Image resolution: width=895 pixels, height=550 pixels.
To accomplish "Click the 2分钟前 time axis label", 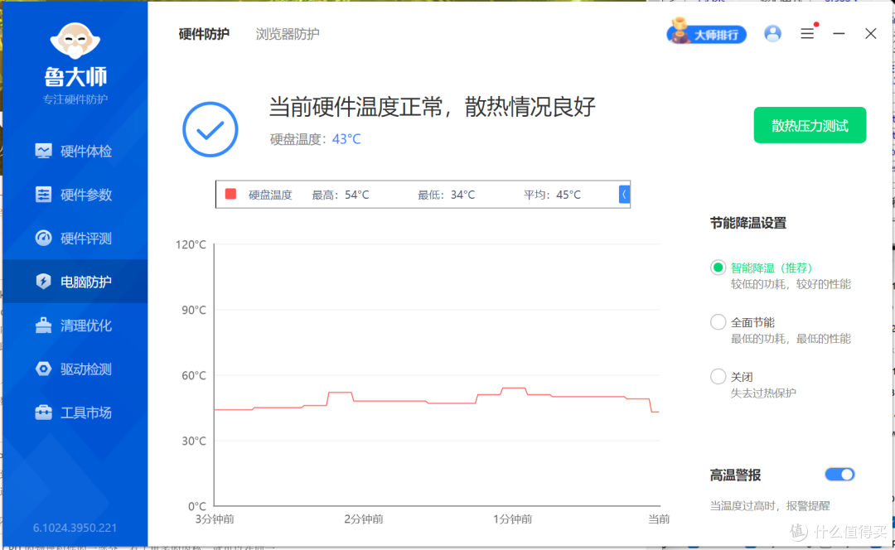I will [x=364, y=519].
